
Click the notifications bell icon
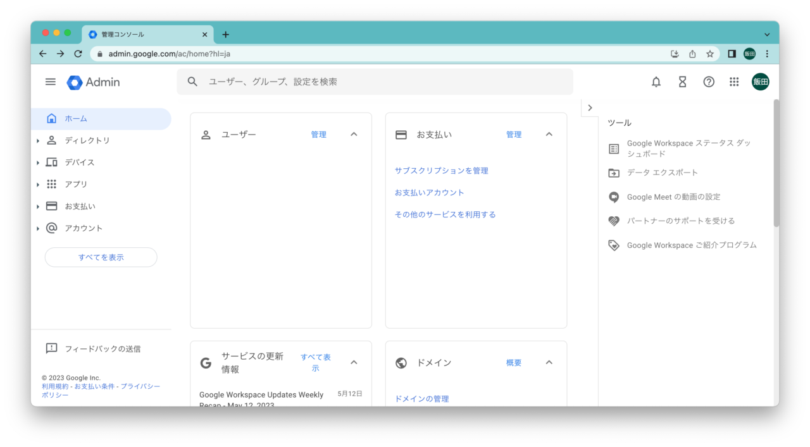click(x=656, y=82)
